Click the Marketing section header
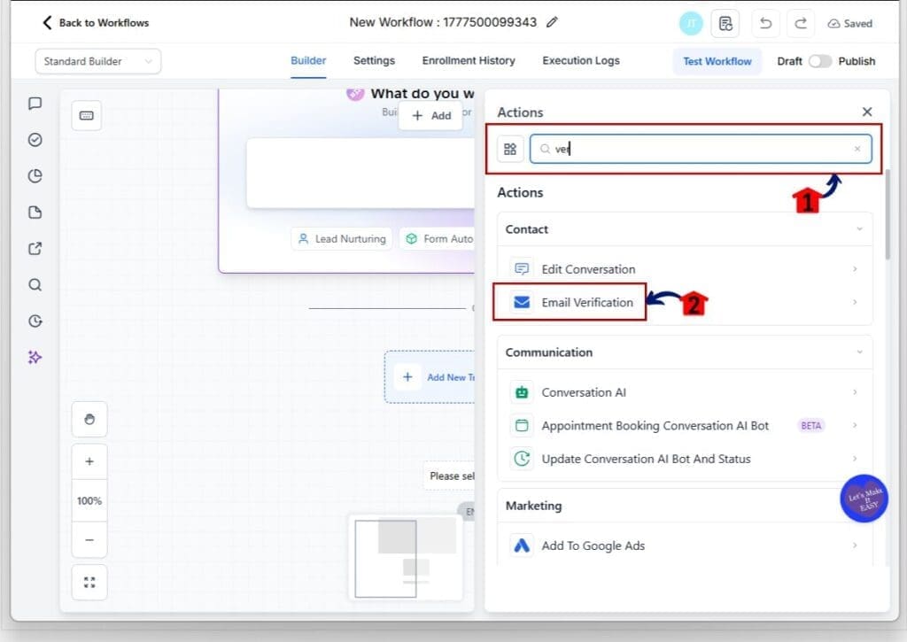The height and width of the screenshot is (642, 907). [685, 507]
